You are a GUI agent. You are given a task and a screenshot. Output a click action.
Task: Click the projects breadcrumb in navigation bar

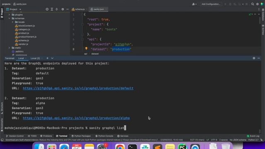tap(6, 4)
